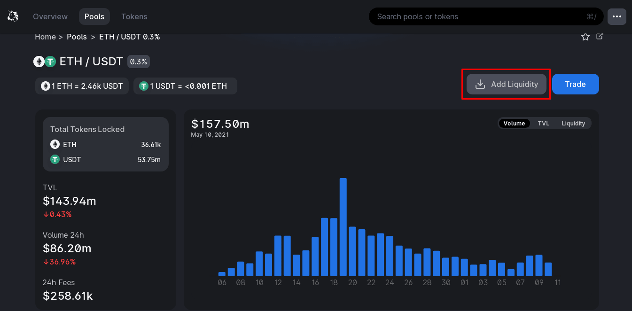Image resolution: width=632 pixels, height=311 pixels.
Task: Click the TVL value $143.94m
Action: [70, 201]
